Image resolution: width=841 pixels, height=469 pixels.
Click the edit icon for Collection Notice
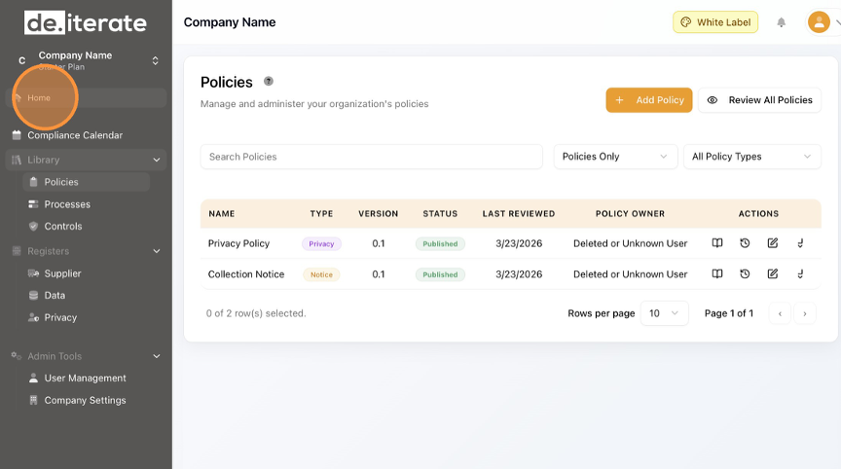[773, 274]
